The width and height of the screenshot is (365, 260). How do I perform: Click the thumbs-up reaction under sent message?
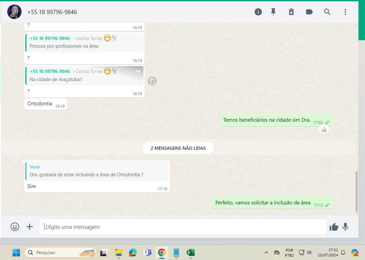point(324,130)
